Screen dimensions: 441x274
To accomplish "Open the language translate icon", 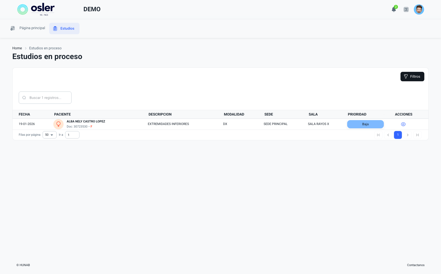I will click(406, 9).
